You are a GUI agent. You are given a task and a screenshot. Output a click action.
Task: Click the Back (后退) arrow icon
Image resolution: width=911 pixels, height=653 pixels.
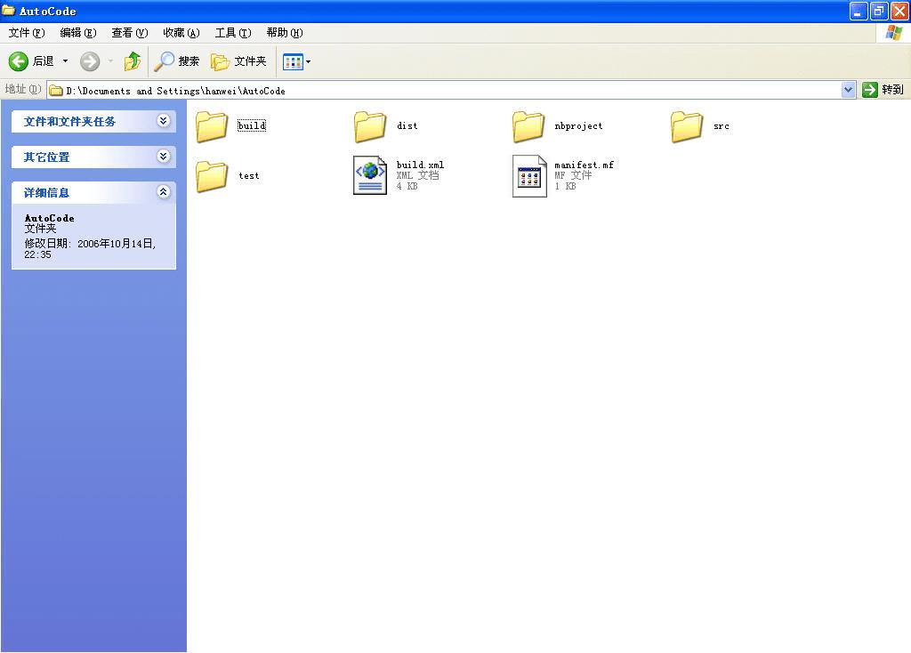18,61
